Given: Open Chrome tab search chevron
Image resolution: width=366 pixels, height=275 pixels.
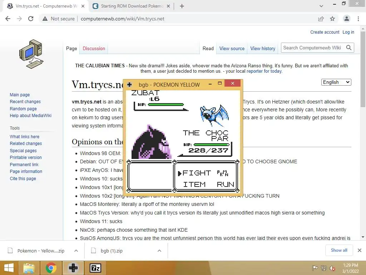Looking at the screenshot, I should [321, 6].
